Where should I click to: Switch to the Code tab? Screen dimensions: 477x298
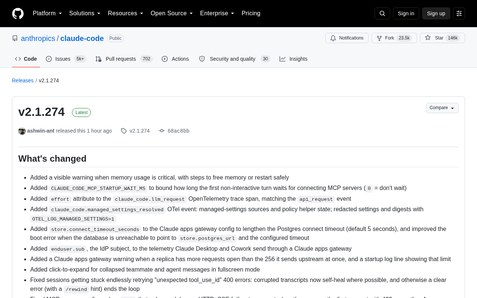pyautogui.click(x=26, y=59)
